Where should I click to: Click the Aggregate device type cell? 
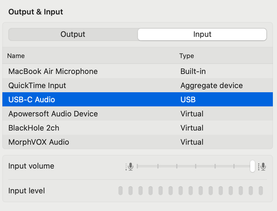click(212, 85)
